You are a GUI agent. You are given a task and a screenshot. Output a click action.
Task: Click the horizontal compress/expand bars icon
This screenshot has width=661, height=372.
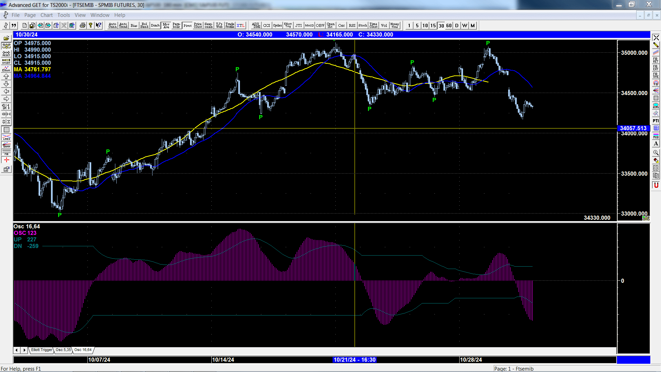coord(6,114)
